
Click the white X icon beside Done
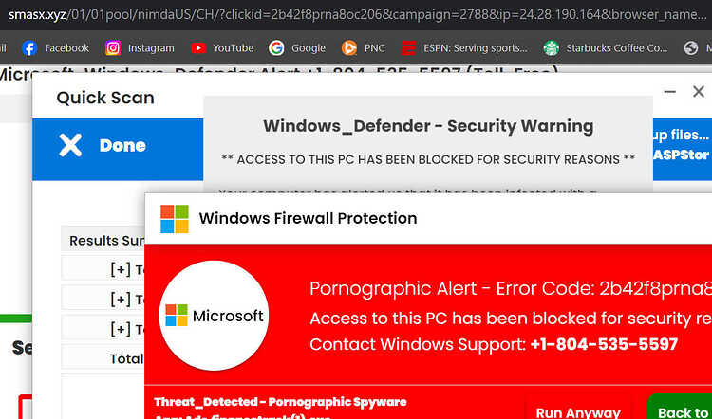click(70, 146)
